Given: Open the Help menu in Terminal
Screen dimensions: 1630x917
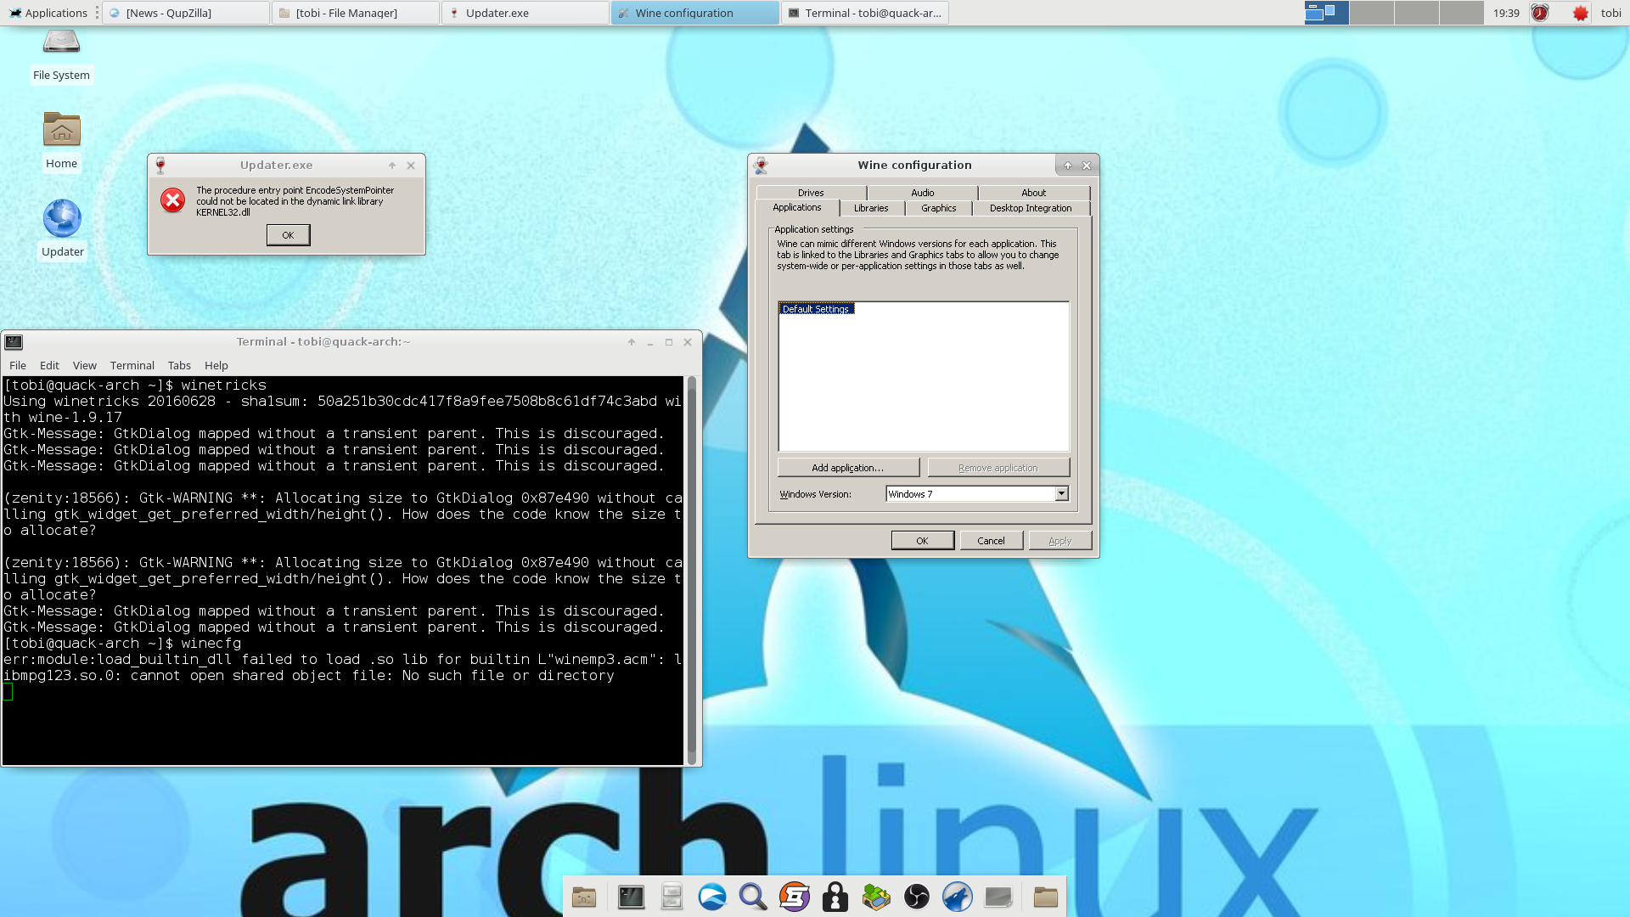Looking at the screenshot, I should point(216,365).
